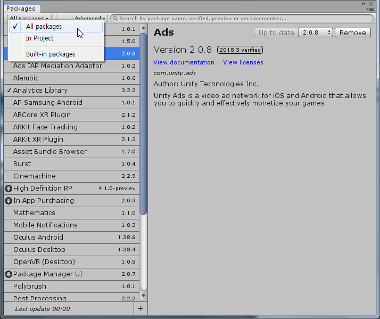Click the download icon beside High Definition RP
380x319 pixels.
(x=9, y=189)
